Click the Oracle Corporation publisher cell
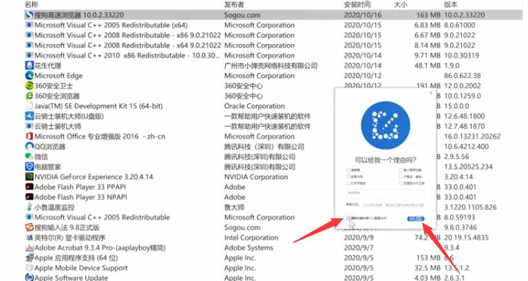 pos(254,106)
